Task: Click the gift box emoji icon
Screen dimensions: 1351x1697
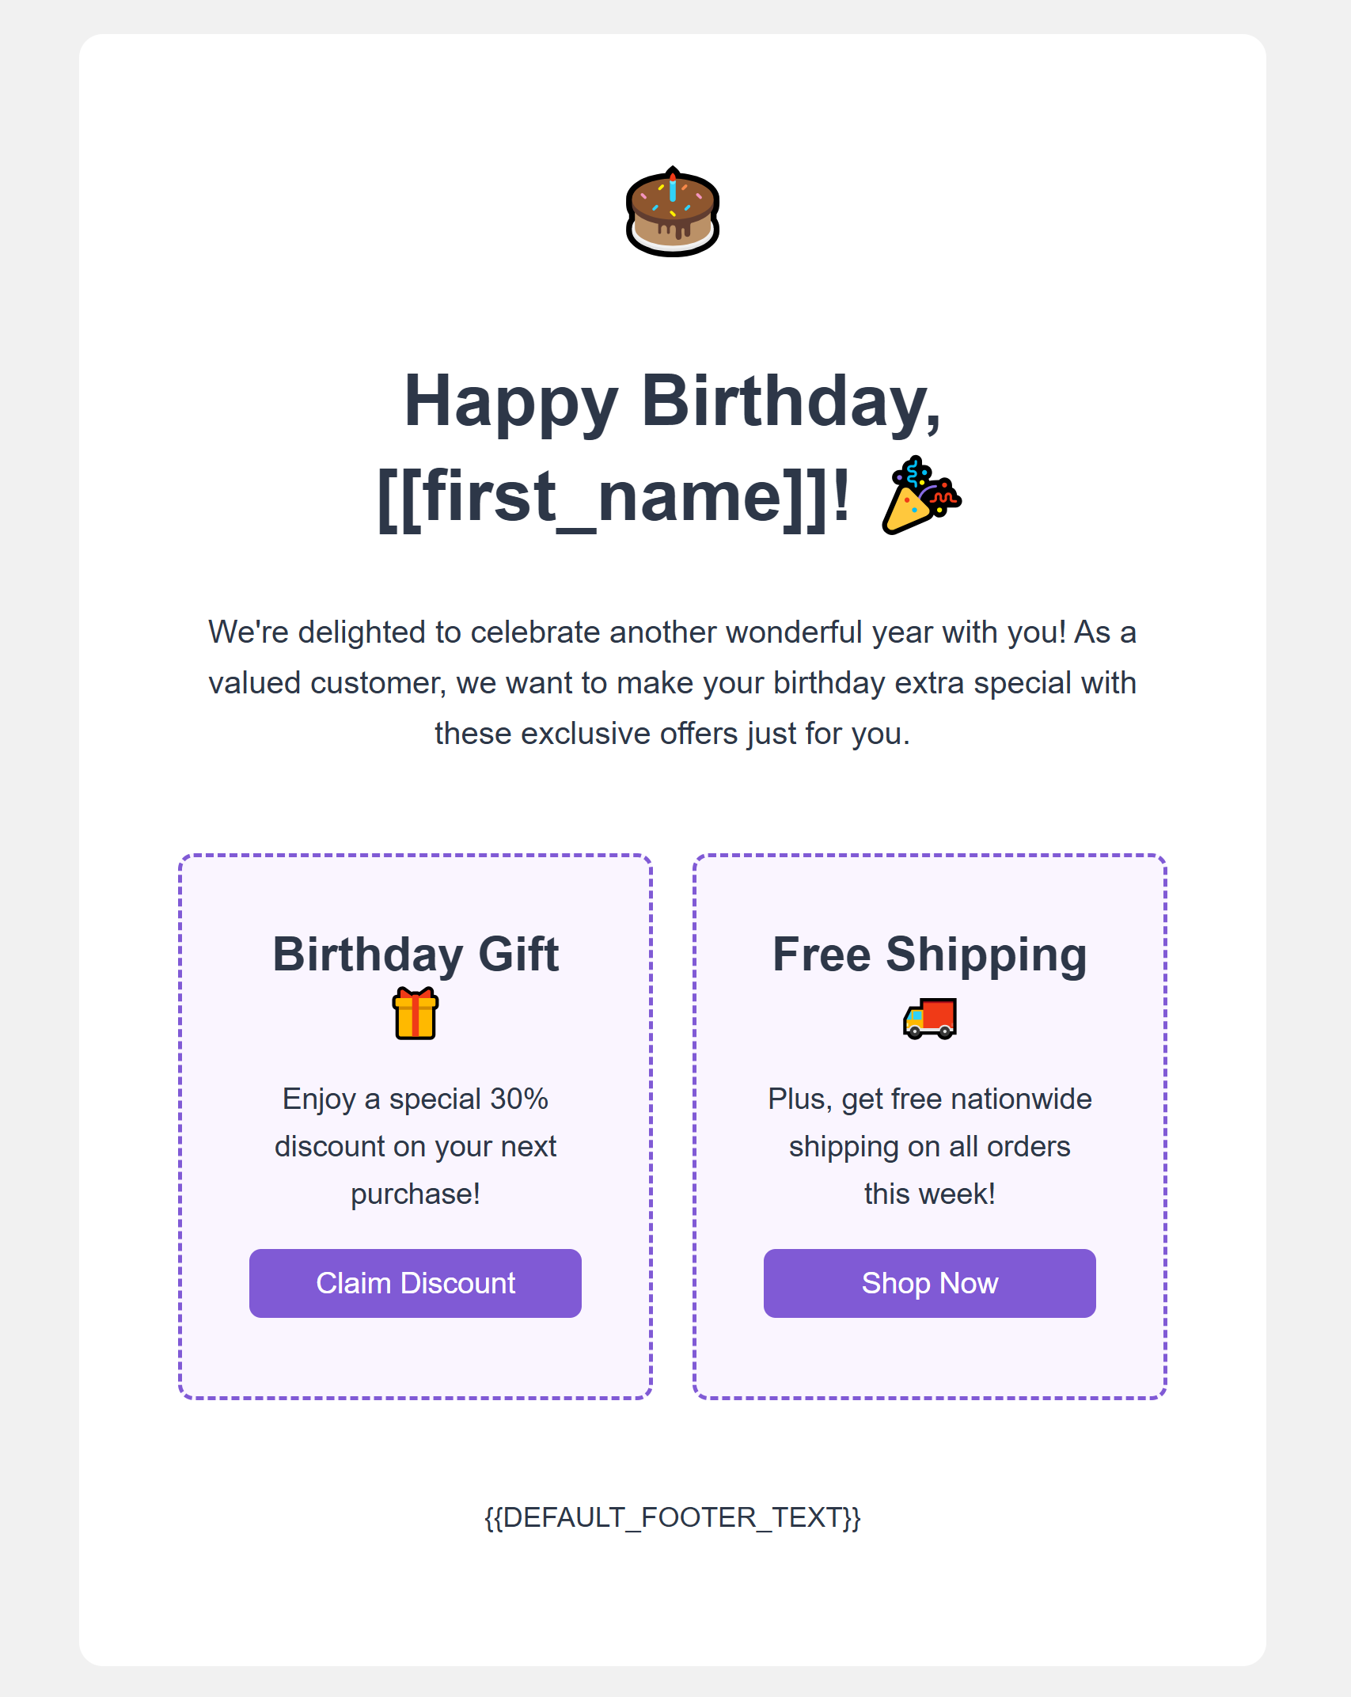Action: tap(414, 1016)
